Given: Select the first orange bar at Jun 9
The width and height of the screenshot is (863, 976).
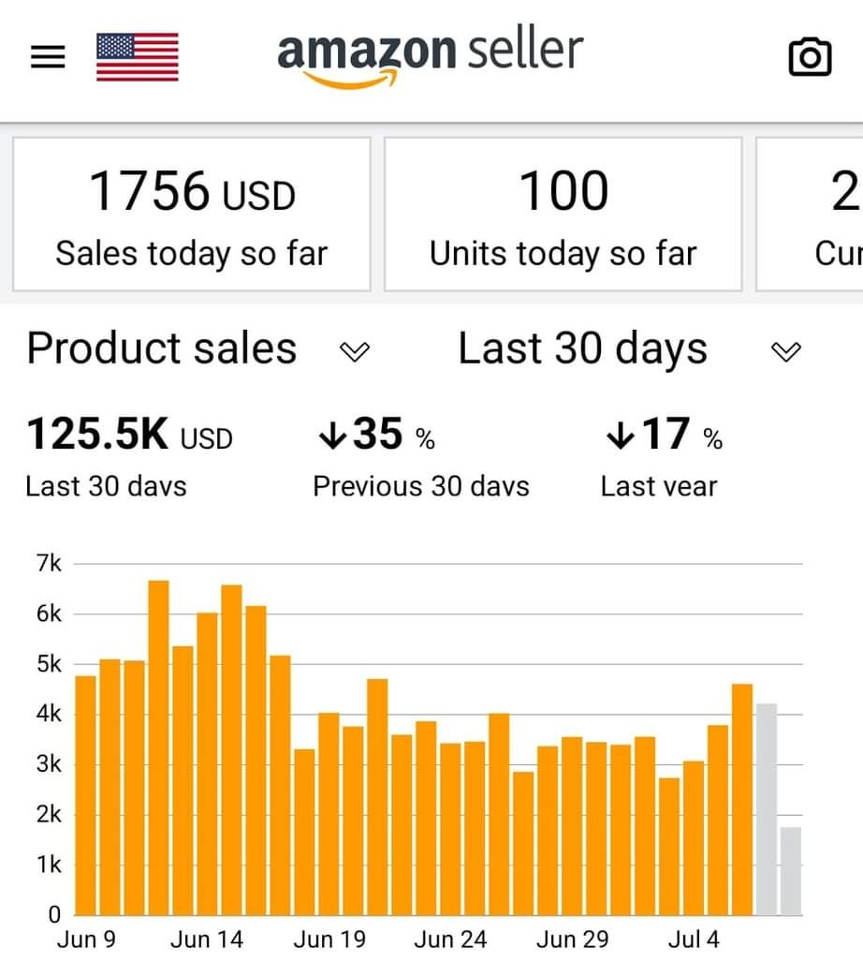Looking at the screenshot, I should (x=86, y=795).
